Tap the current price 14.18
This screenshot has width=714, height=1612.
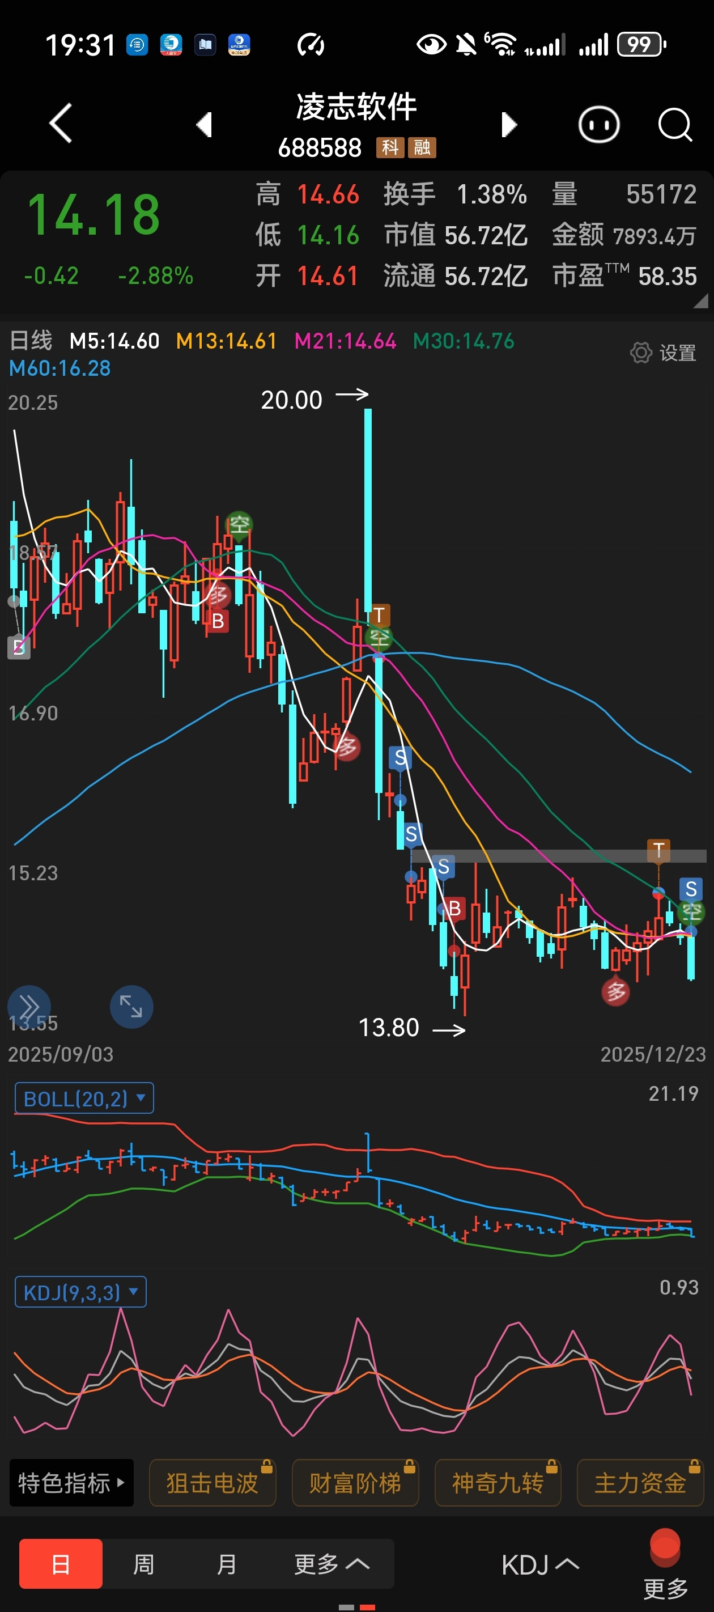coord(94,215)
